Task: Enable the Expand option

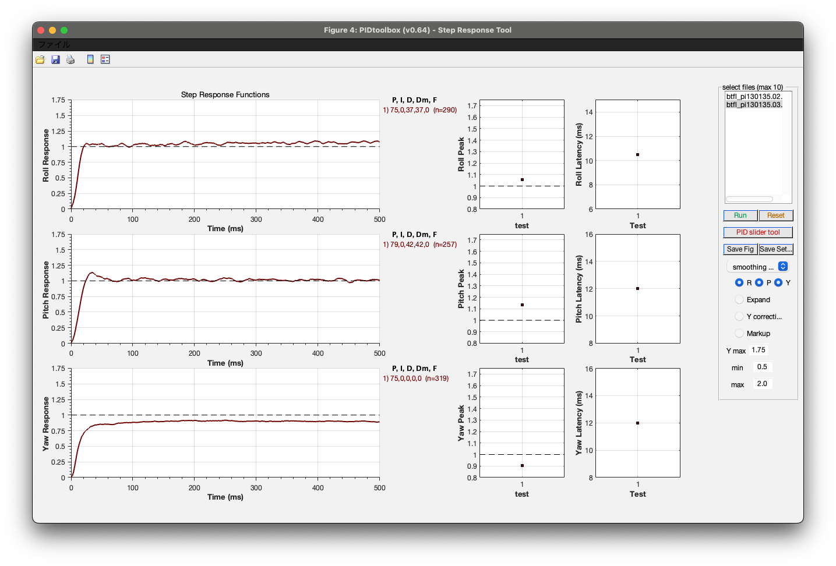Action: pos(739,299)
